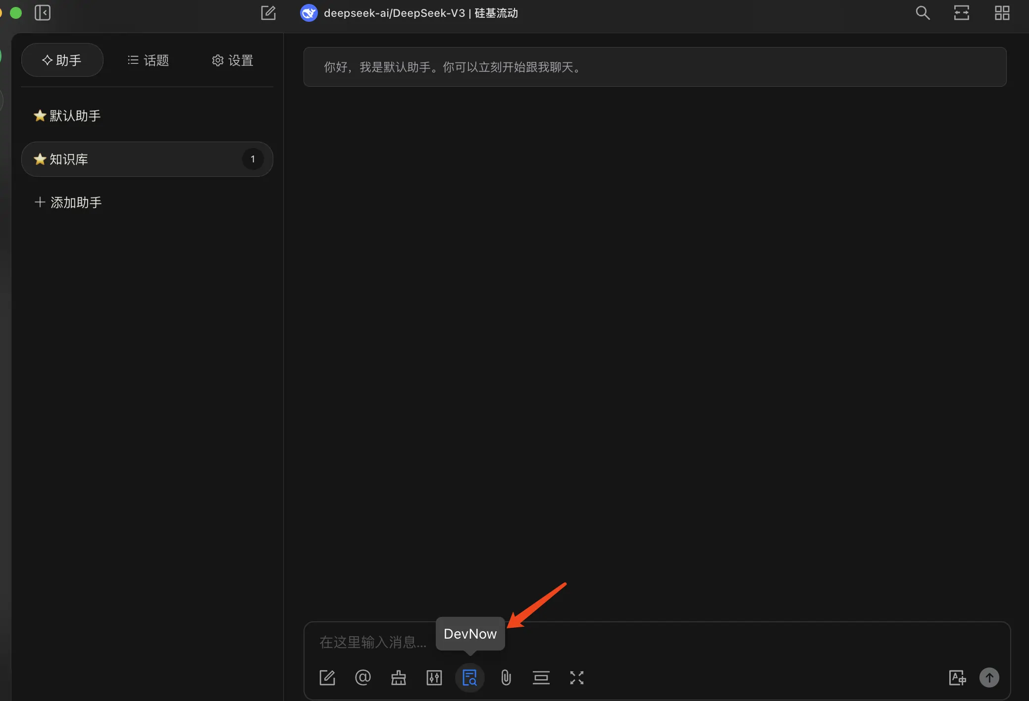
Task: Click the translate icon near send
Action: (x=957, y=678)
